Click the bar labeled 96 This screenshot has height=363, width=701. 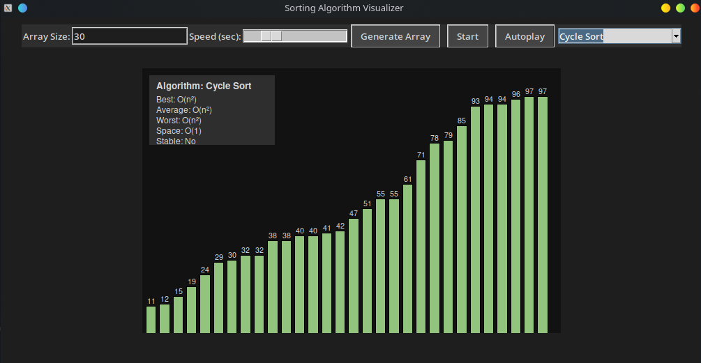click(516, 217)
